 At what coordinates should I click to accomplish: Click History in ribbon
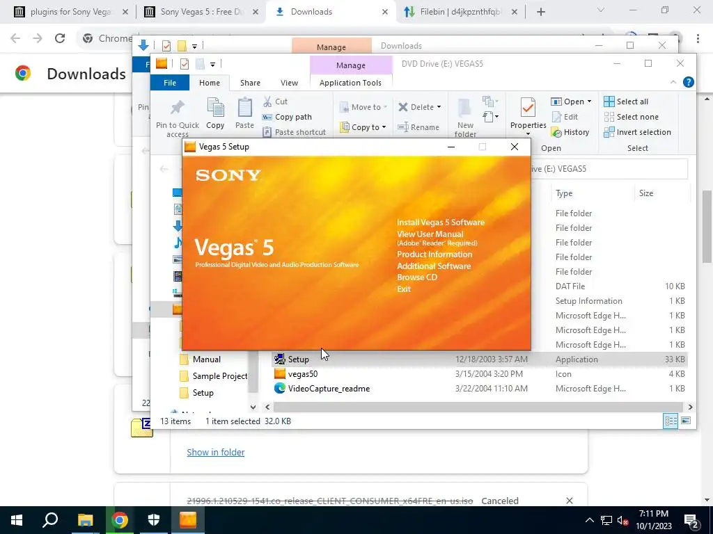tap(570, 132)
